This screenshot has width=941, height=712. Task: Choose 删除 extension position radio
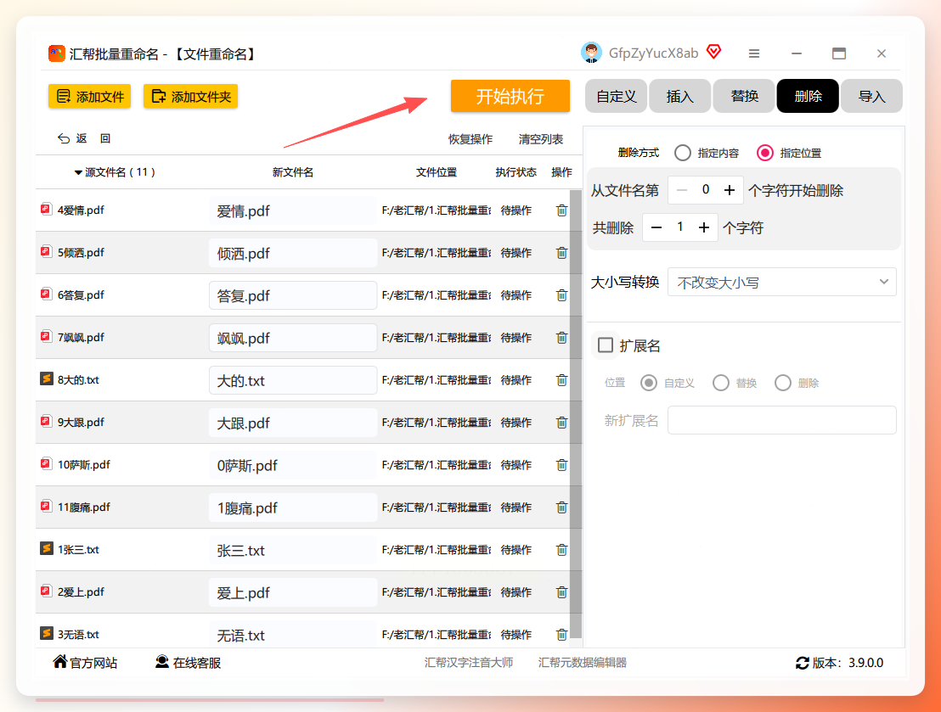[782, 383]
